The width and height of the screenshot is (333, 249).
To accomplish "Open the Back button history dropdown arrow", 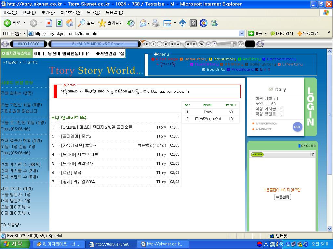I will [x=24, y=23].
